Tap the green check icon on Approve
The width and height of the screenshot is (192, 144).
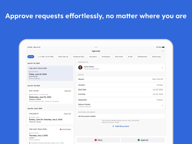pyautogui.click(x=139, y=140)
